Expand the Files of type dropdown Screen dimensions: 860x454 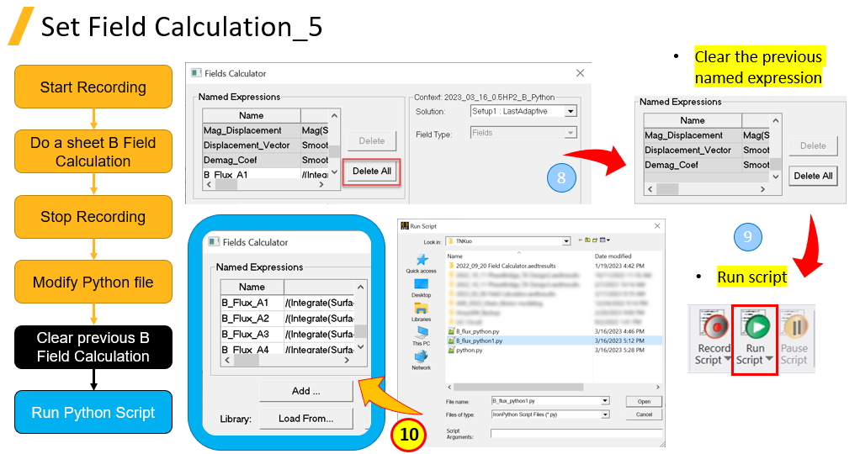(605, 414)
